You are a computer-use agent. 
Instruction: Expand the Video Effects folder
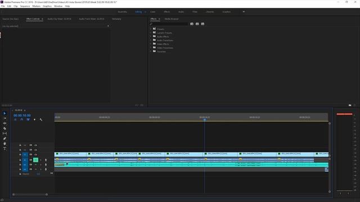(151, 44)
